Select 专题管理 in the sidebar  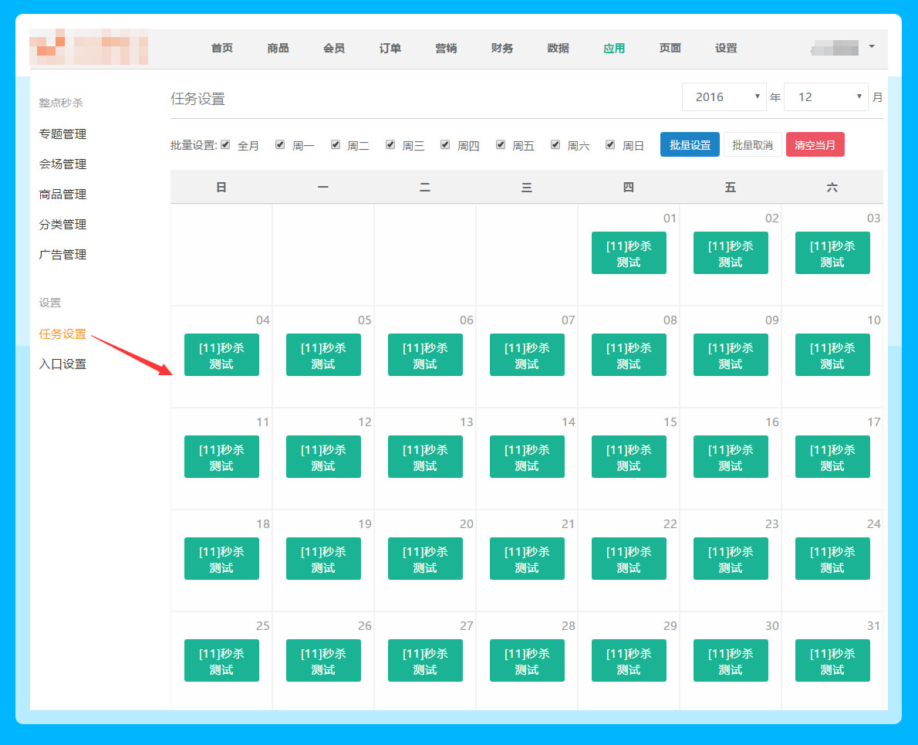click(x=62, y=134)
